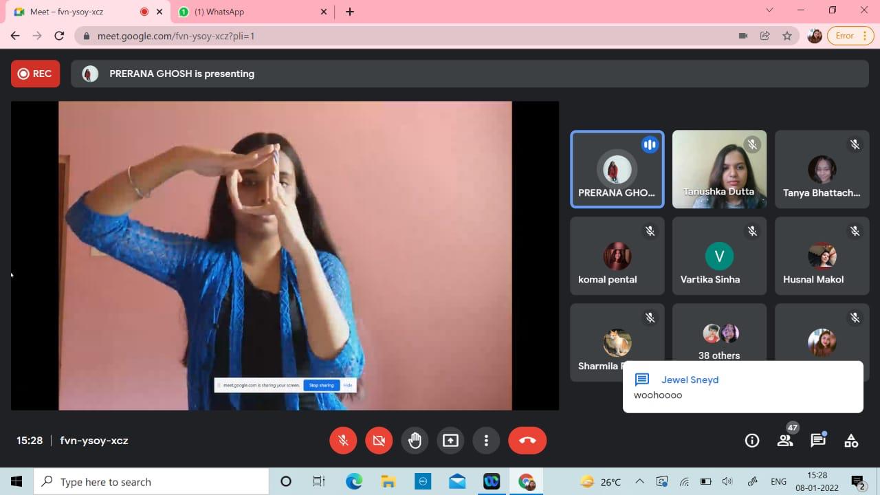Leave the call with red hangup button

pos(527,441)
